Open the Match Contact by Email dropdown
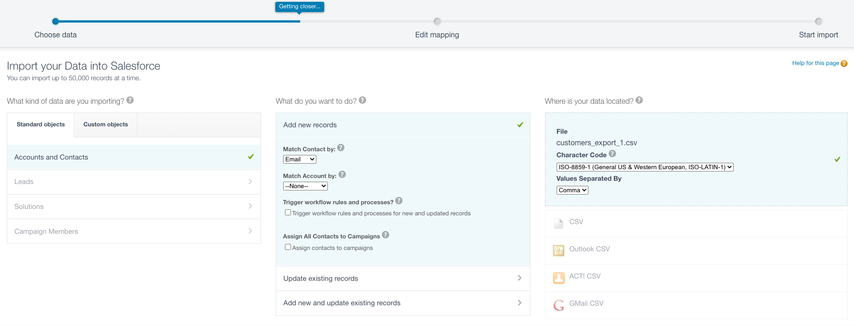 (299, 160)
